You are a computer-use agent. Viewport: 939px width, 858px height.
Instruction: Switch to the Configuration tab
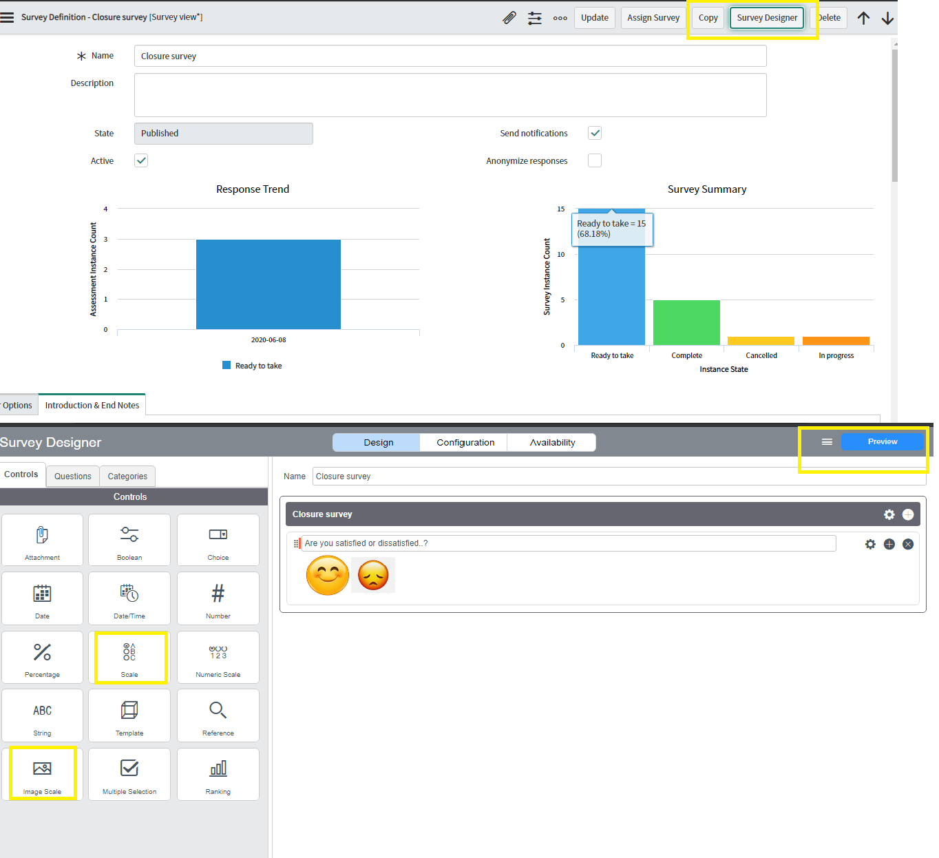click(465, 442)
